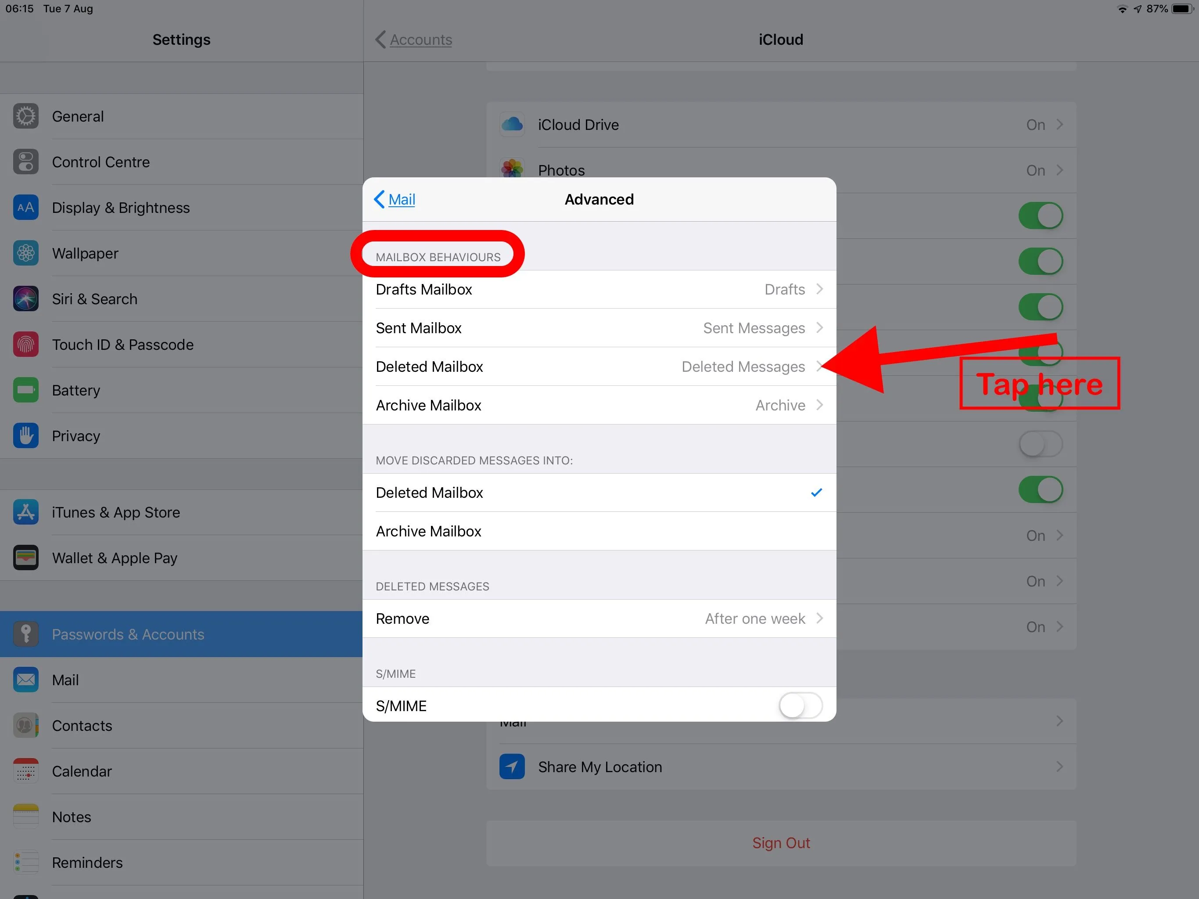Choose Archive Mailbox for discarded messages

599,532
